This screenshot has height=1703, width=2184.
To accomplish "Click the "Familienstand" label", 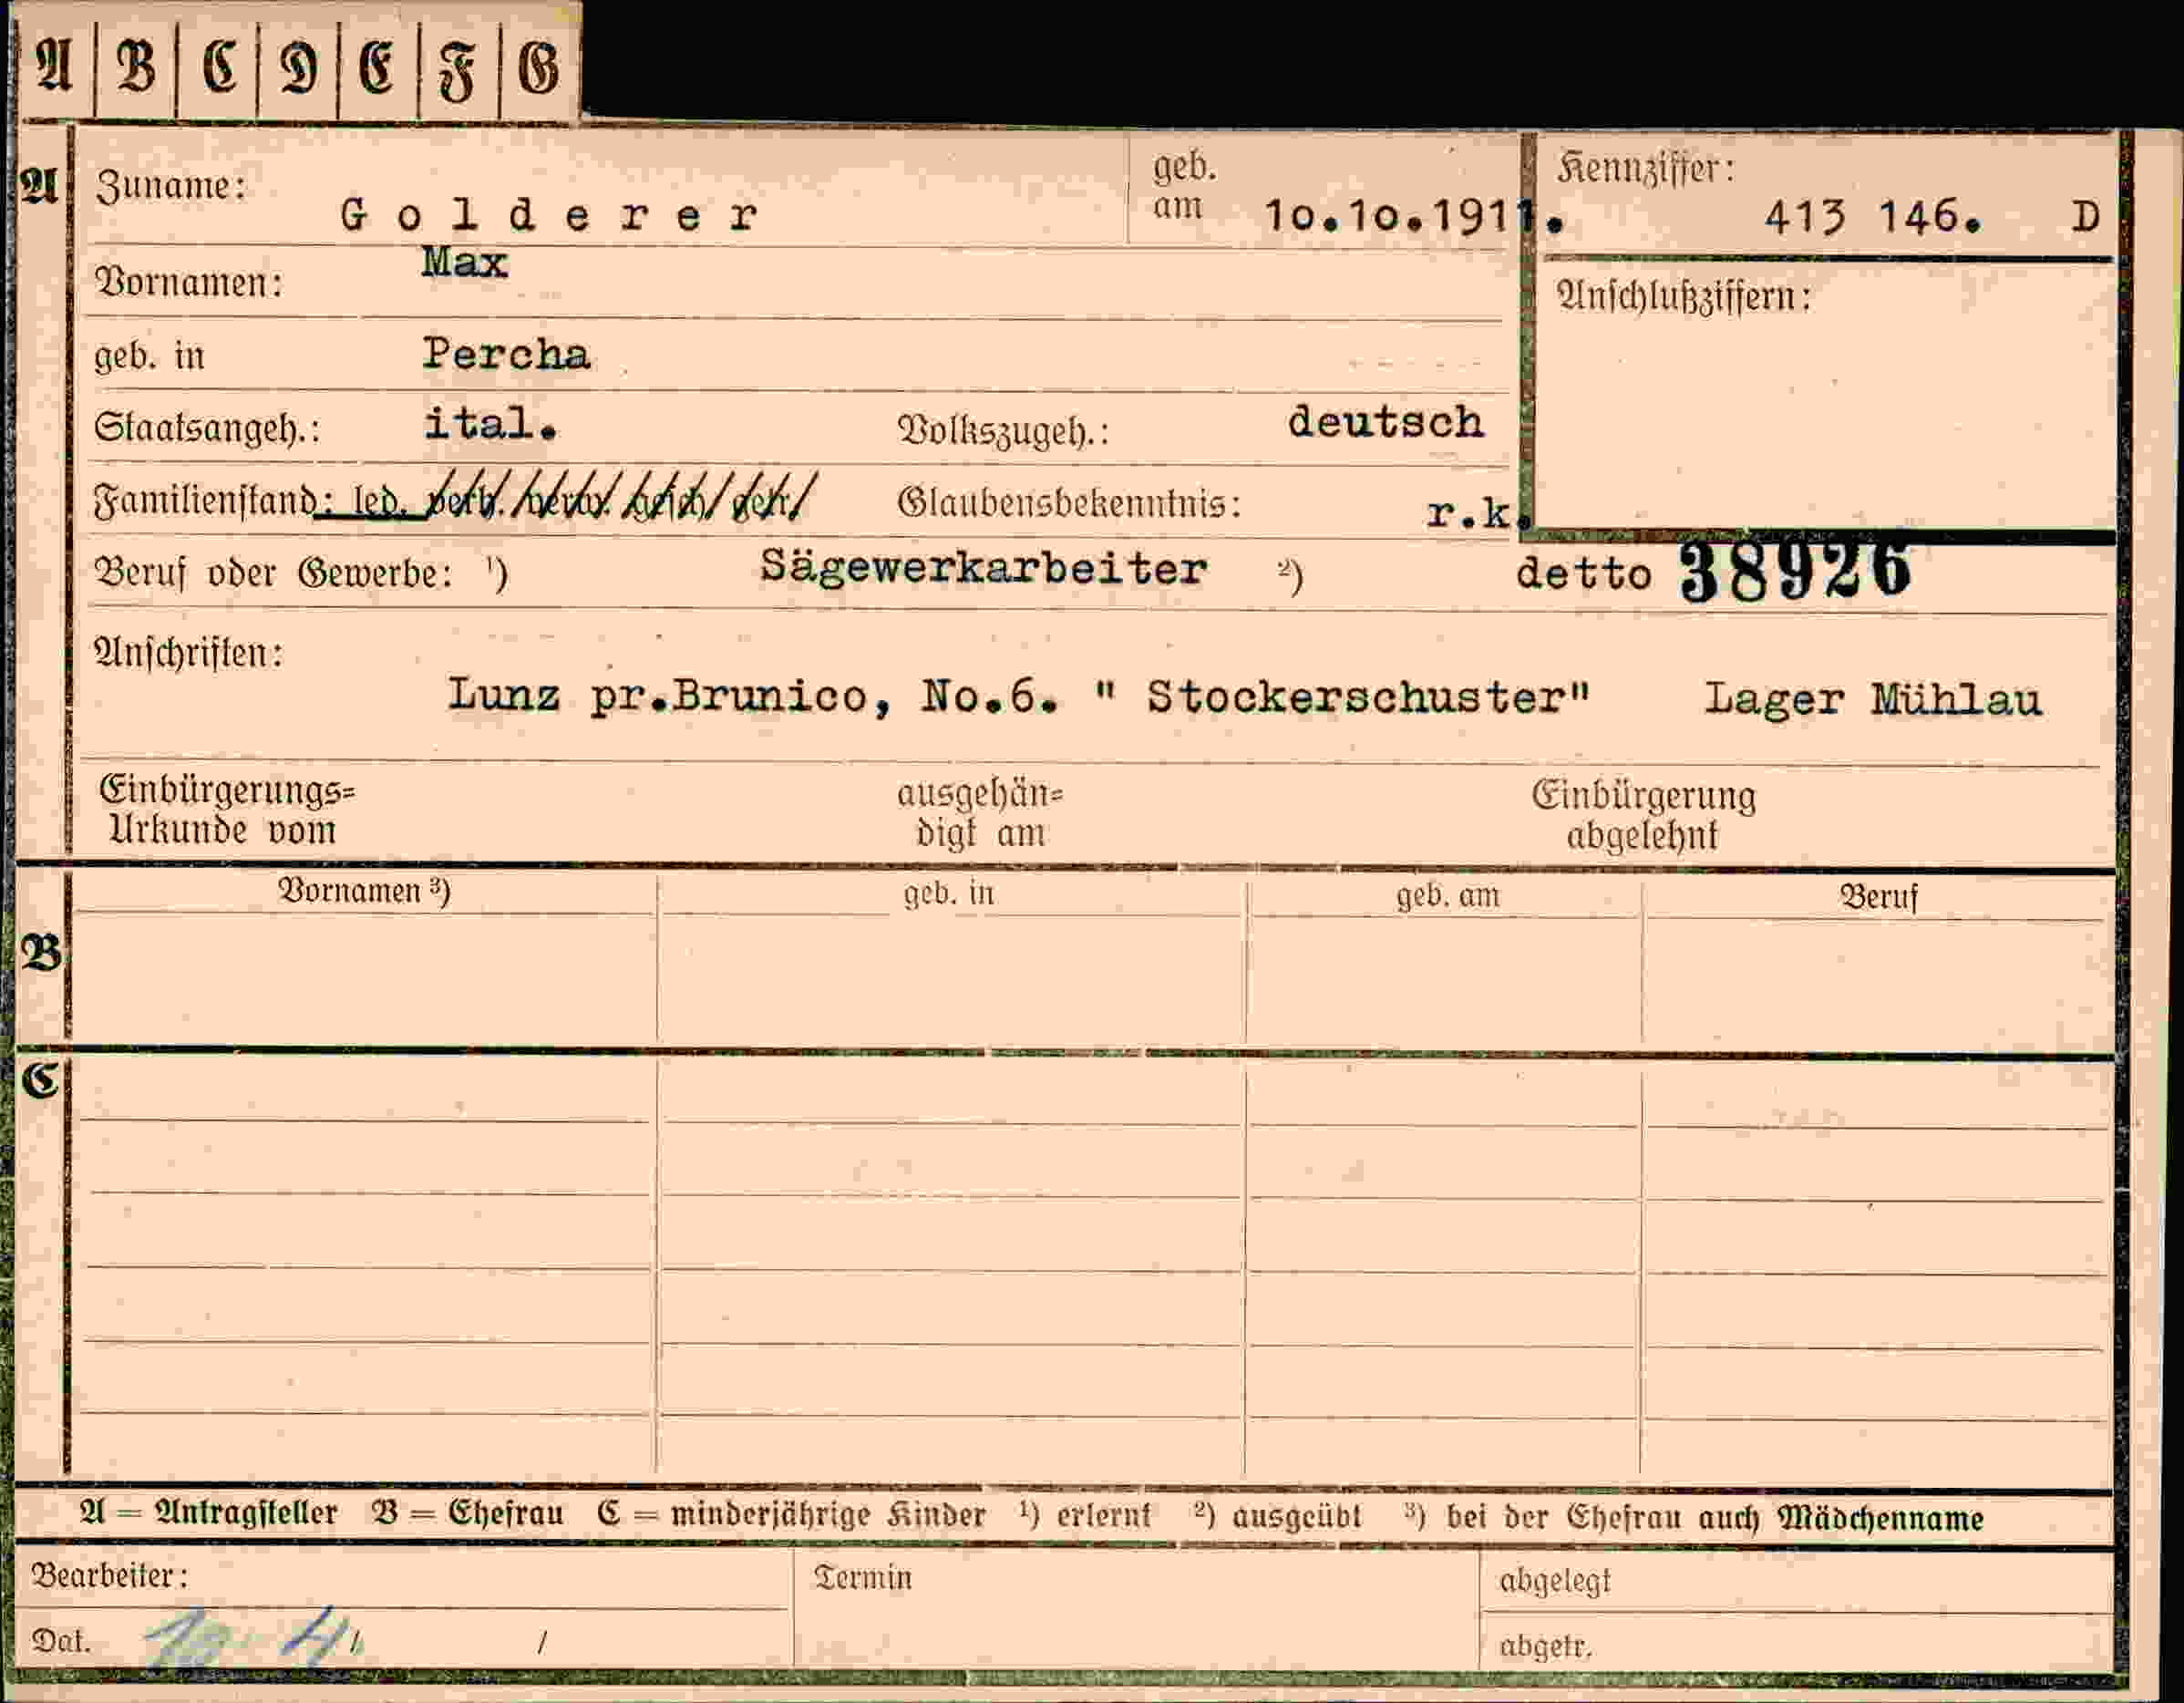I will pos(205,500).
